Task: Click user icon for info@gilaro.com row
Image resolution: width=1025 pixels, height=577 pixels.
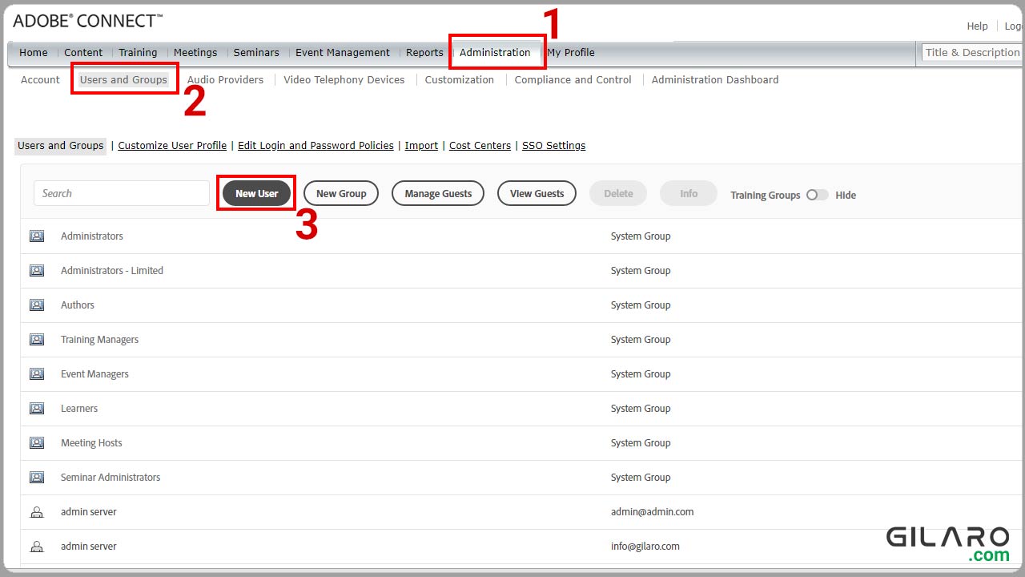Action: click(x=37, y=547)
